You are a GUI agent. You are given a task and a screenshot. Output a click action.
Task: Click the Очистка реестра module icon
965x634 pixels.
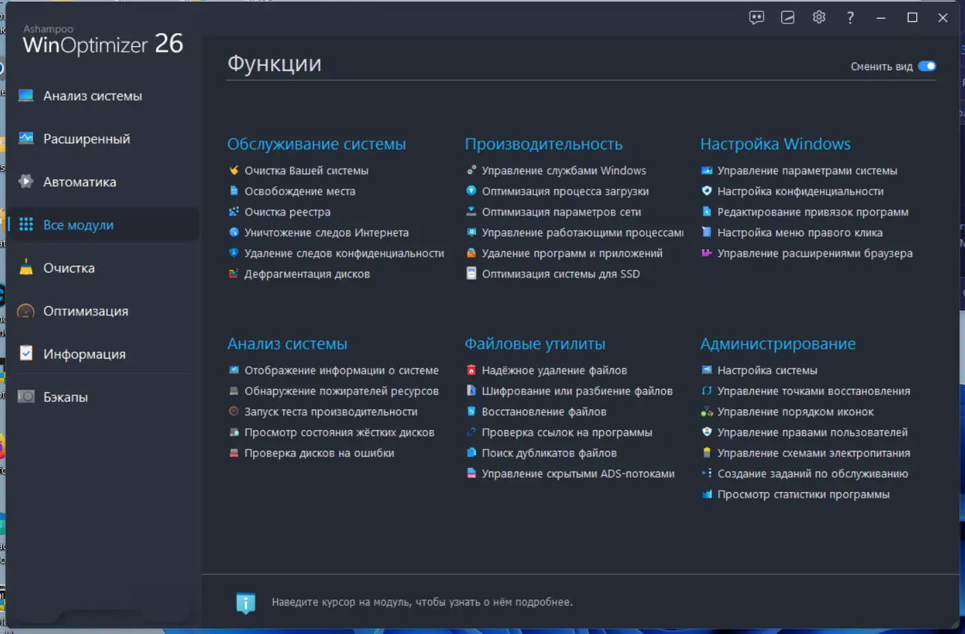[234, 212]
